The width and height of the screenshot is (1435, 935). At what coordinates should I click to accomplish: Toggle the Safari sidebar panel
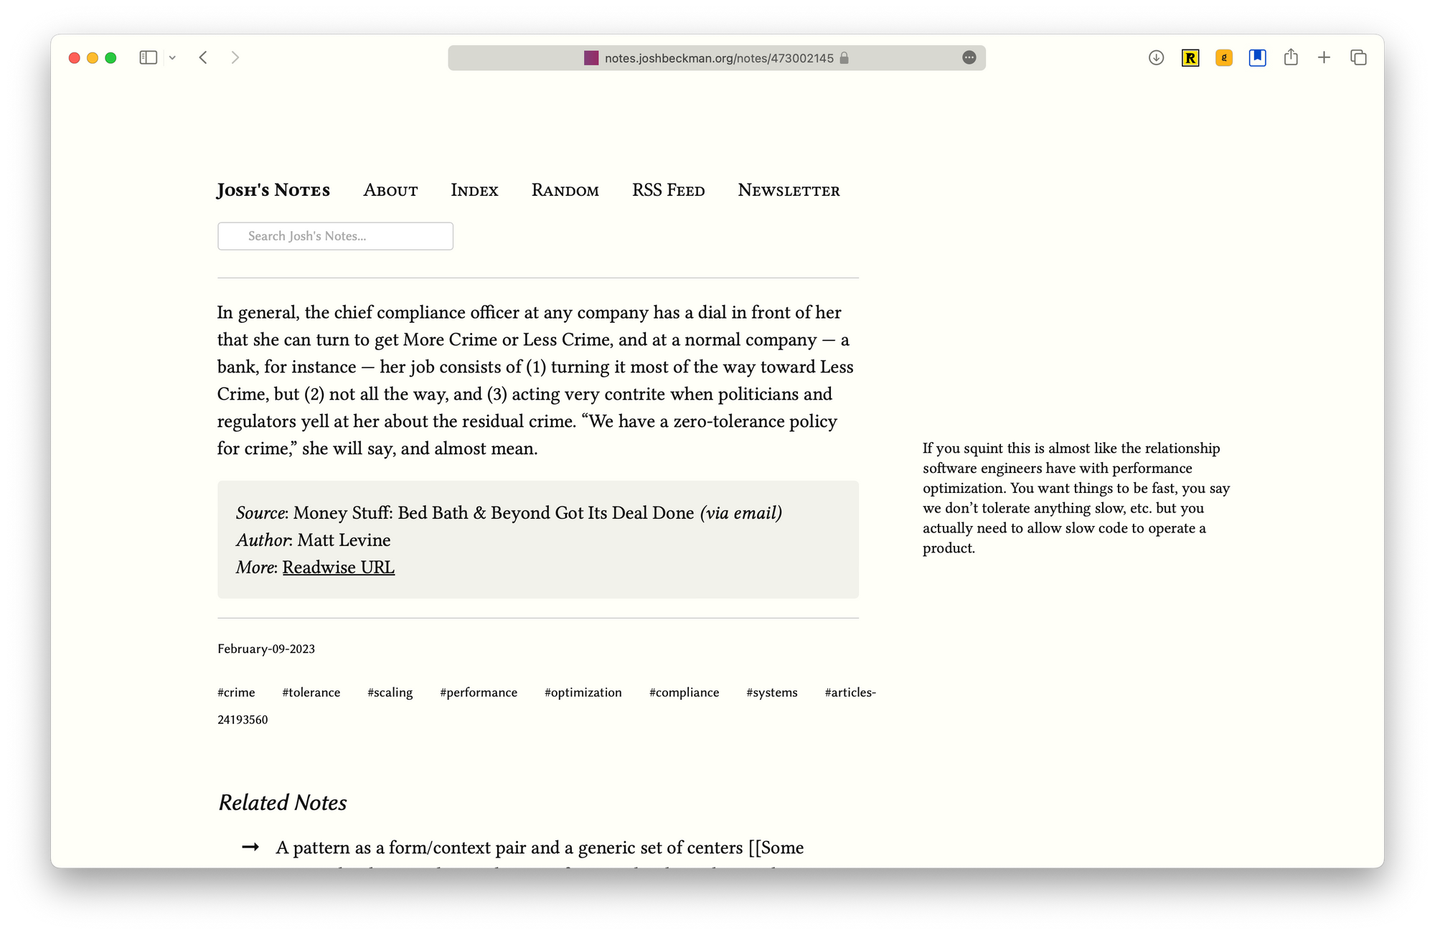(x=149, y=57)
